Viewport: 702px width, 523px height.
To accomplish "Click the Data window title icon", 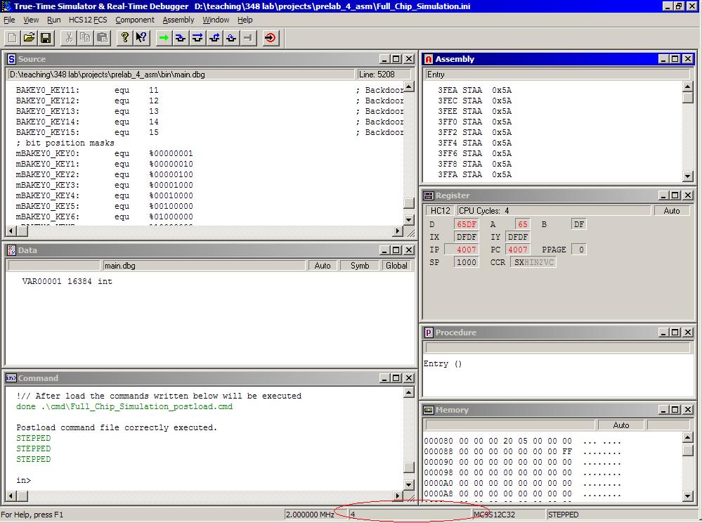I will pos(11,250).
